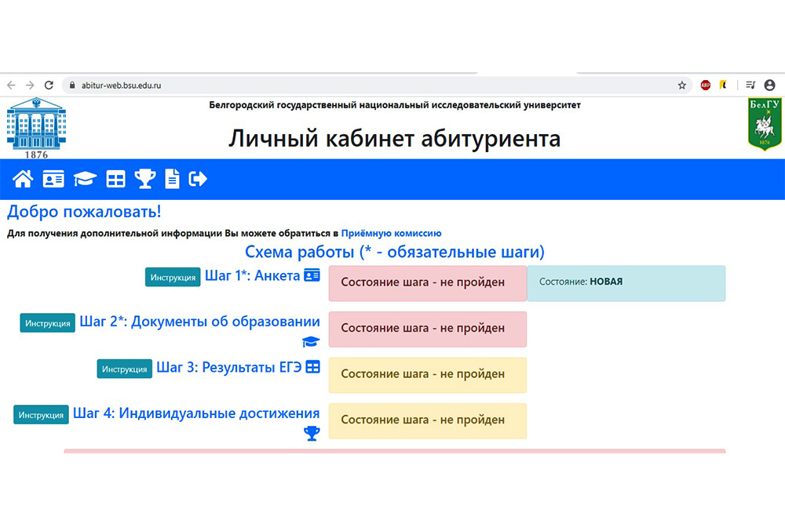Click Инструкция button for Шаг 1 Анкета
Viewport: 785px width, 531px height.
click(173, 278)
